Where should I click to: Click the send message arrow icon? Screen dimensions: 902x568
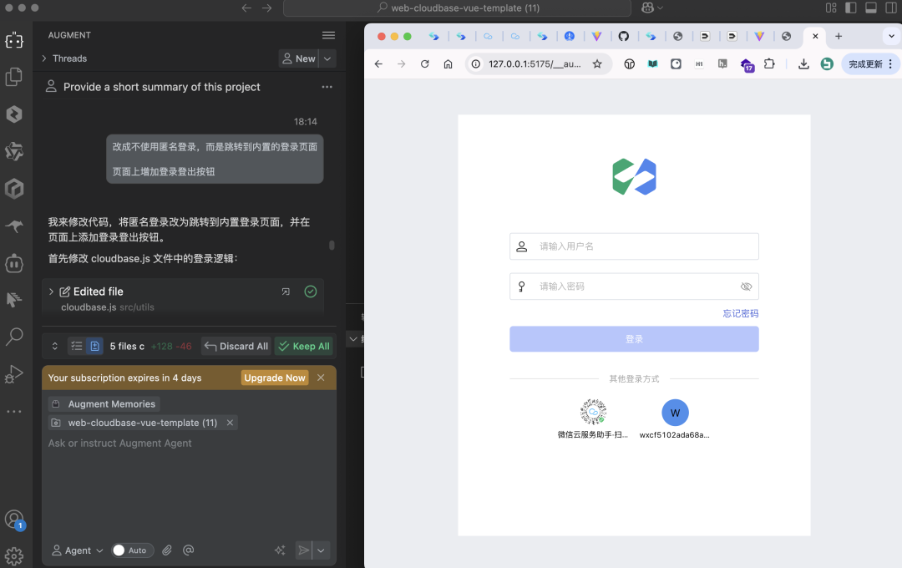click(304, 550)
